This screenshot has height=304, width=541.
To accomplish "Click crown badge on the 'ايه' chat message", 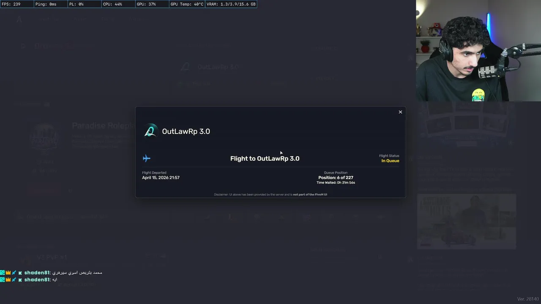I will click(8, 280).
